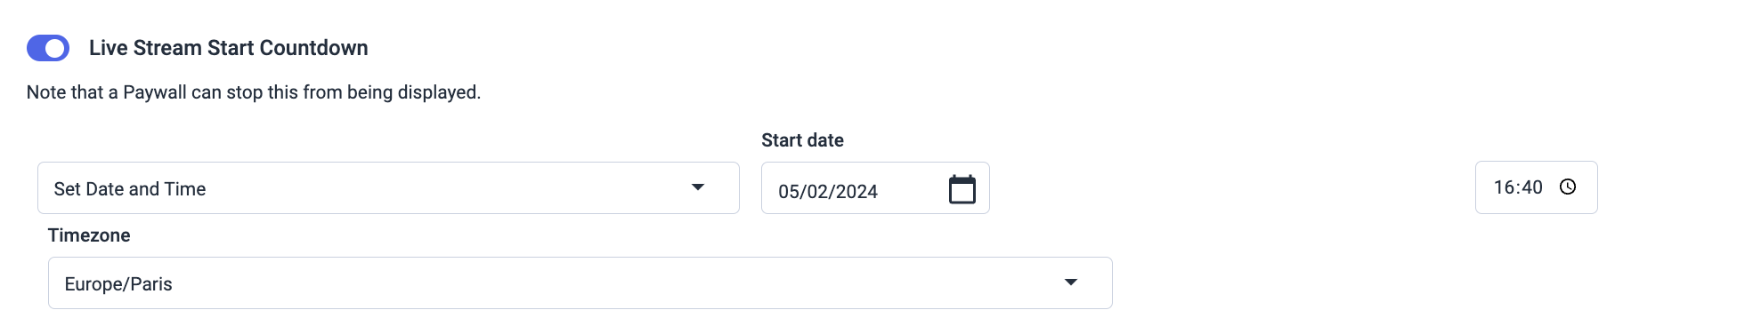
Task: Focus the 16:40 time input field
Action: pos(1536,187)
